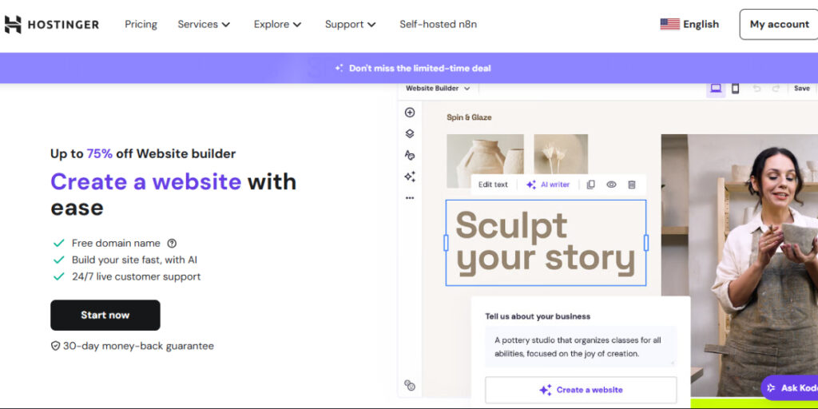This screenshot has width=818, height=409.
Task: Expand the Services dropdown
Action: [x=204, y=24]
